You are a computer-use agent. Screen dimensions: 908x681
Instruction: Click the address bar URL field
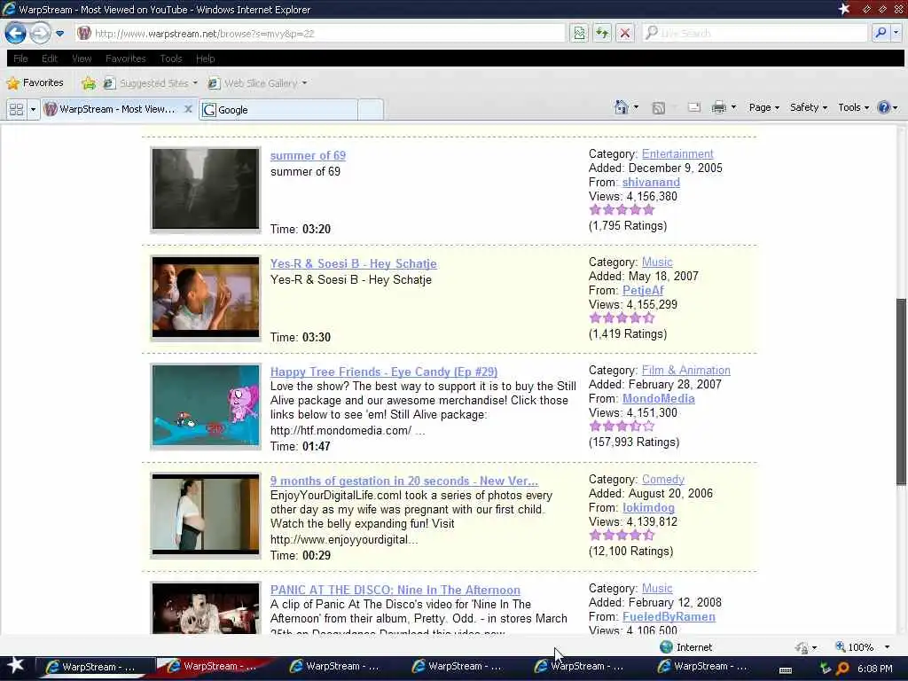click(x=319, y=34)
